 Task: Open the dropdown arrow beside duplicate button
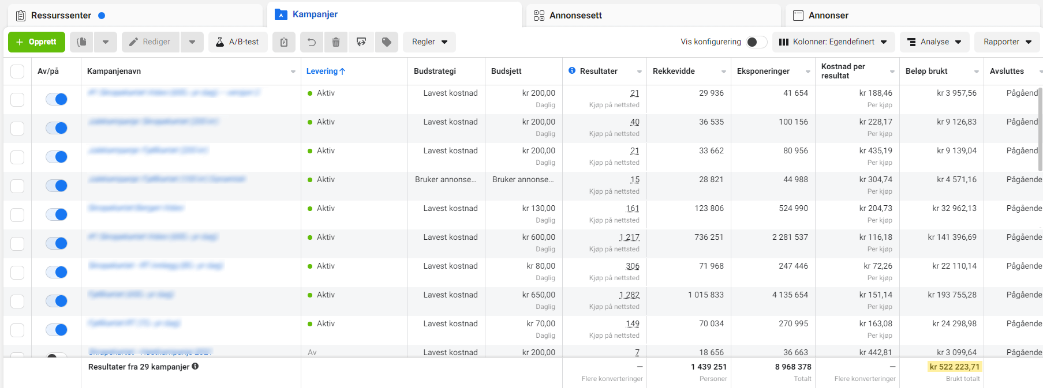106,42
